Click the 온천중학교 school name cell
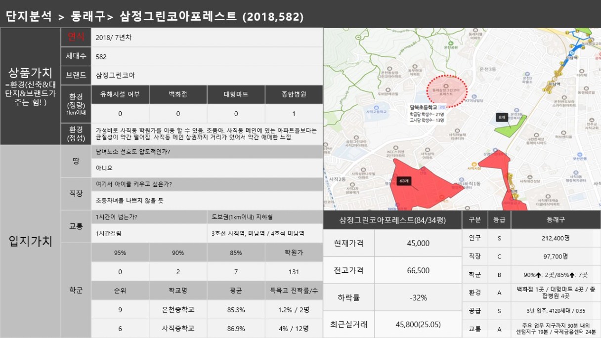This screenshot has height=338, width=601. [178, 310]
